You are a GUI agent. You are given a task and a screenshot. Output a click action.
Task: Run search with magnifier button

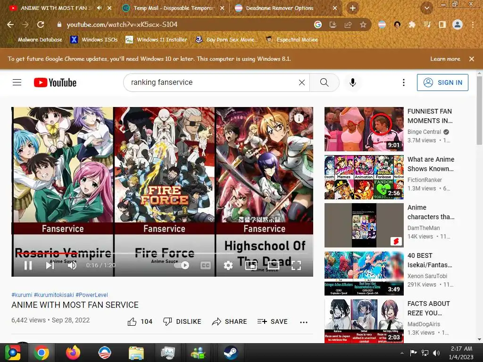[325, 82]
